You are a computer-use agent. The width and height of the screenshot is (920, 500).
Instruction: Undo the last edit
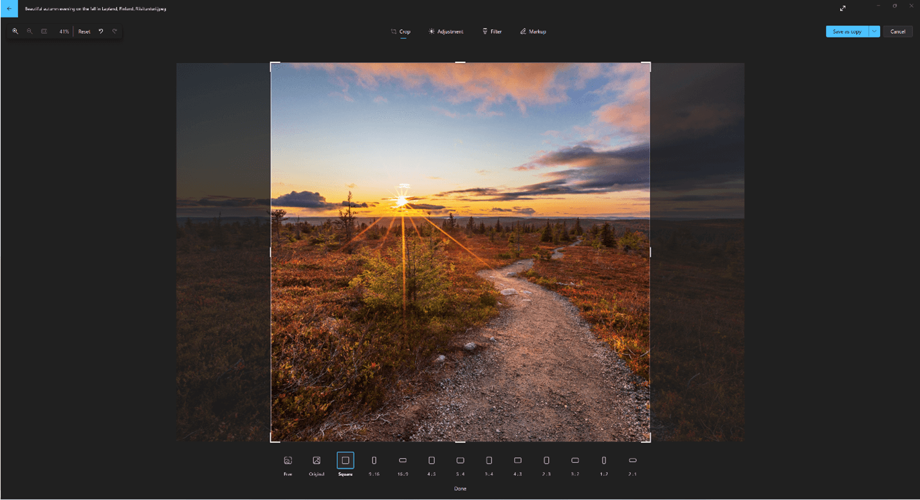(100, 31)
